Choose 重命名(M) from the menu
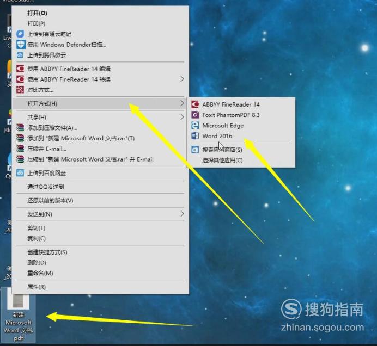 point(100,273)
